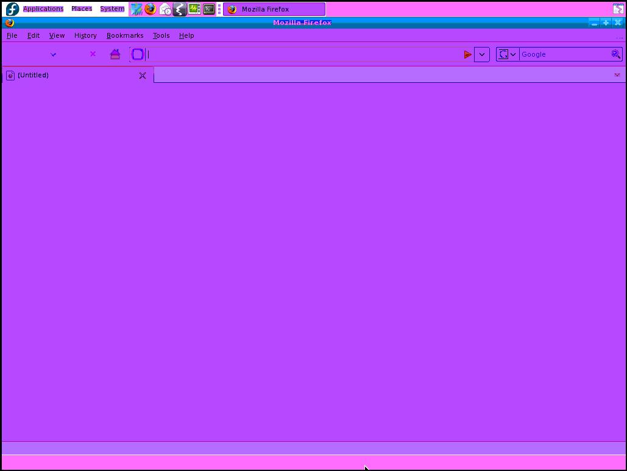Click the Mozilla Firefox taskbar button
627x471 pixels.
pos(274,9)
